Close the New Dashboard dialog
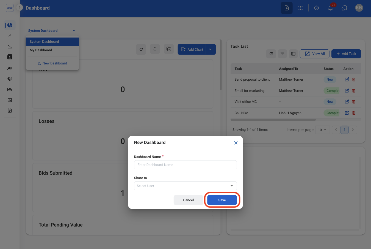The width and height of the screenshot is (371, 249). [236, 143]
